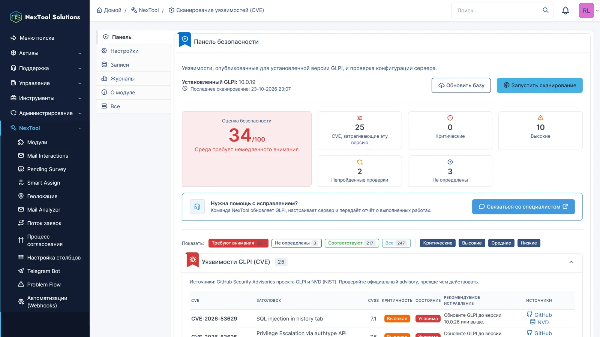Filter by Не определены status

pyautogui.click(x=297, y=243)
